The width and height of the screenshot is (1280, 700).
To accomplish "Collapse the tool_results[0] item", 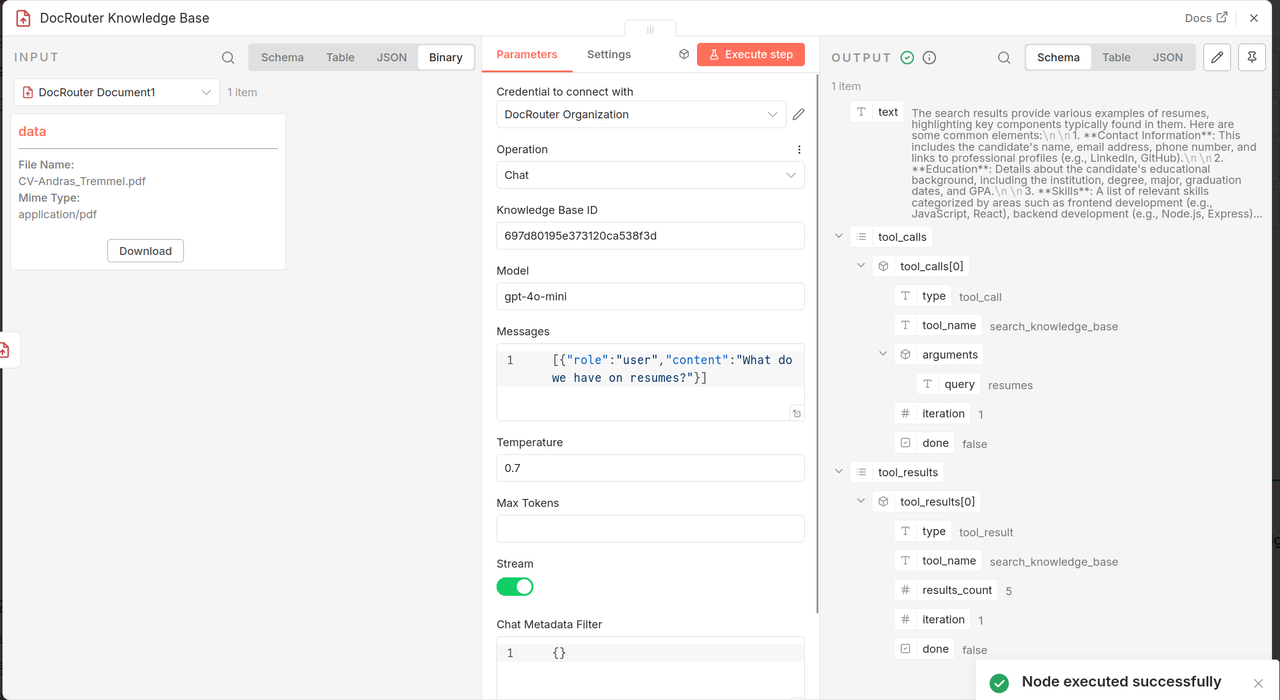I will coord(861,501).
